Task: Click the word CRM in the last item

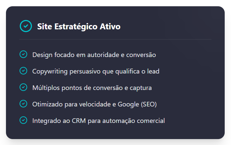Action: [79, 121]
